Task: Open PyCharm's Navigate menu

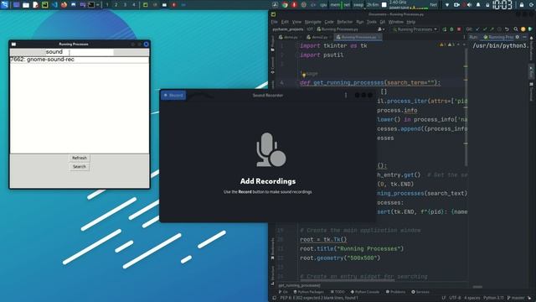Action: (x=312, y=22)
